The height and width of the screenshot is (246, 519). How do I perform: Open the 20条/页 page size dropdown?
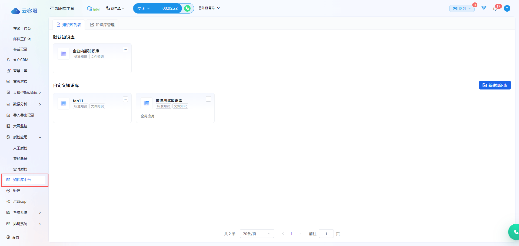(x=257, y=234)
